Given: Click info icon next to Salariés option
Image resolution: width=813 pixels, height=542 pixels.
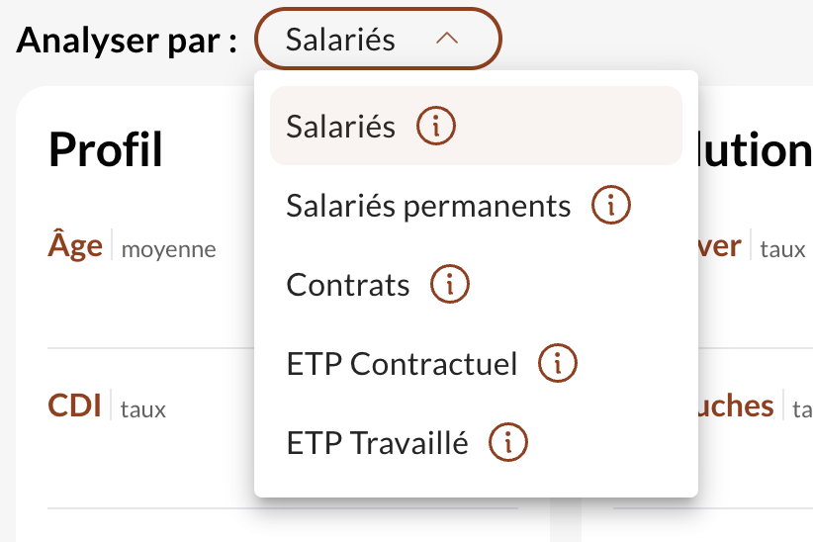Looking at the screenshot, I should pos(436,126).
